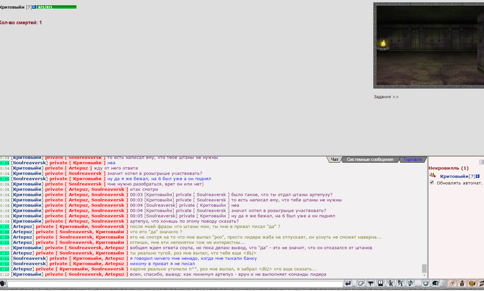Open the helmet player list icon
The height and width of the screenshot is (291, 484).
point(435,283)
